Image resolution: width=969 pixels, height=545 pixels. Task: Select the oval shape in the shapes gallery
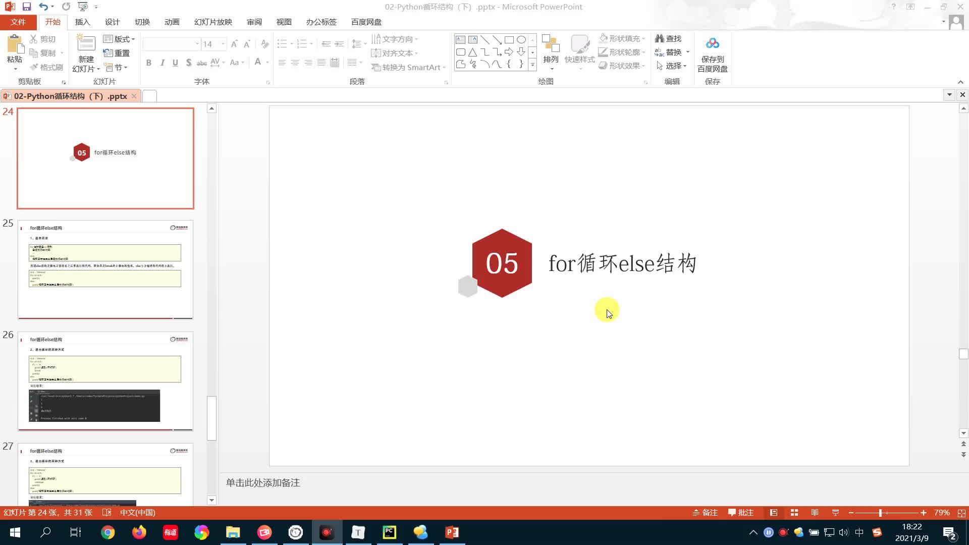coord(521,39)
